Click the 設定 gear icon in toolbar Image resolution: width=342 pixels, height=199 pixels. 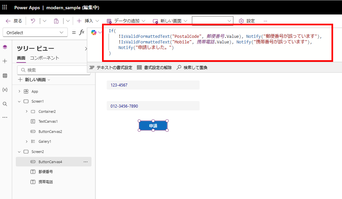(241, 20)
